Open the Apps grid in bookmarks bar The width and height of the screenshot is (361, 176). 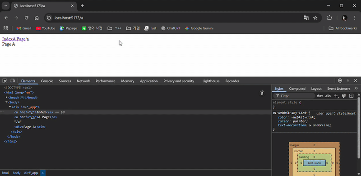(5, 28)
